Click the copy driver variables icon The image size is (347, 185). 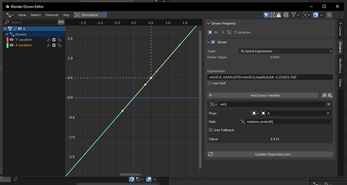tap(324, 96)
